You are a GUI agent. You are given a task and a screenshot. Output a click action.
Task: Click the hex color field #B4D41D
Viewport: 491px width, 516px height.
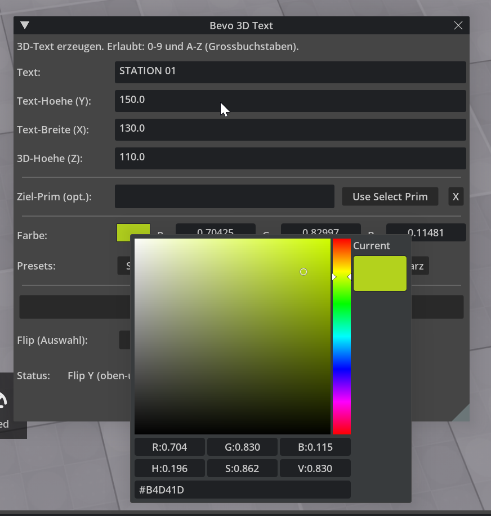tap(242, 490)
